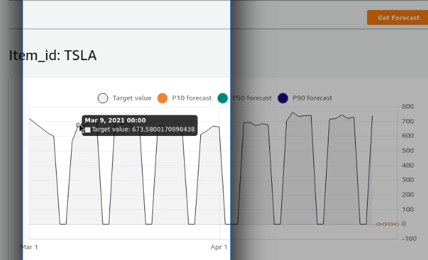Click the 500 y-axis label
Image resolution: width=428 pixels, height=260 pixels.
point(407,151)
